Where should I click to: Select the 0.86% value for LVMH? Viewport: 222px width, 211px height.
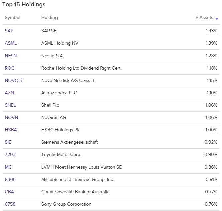pos(211,167)
